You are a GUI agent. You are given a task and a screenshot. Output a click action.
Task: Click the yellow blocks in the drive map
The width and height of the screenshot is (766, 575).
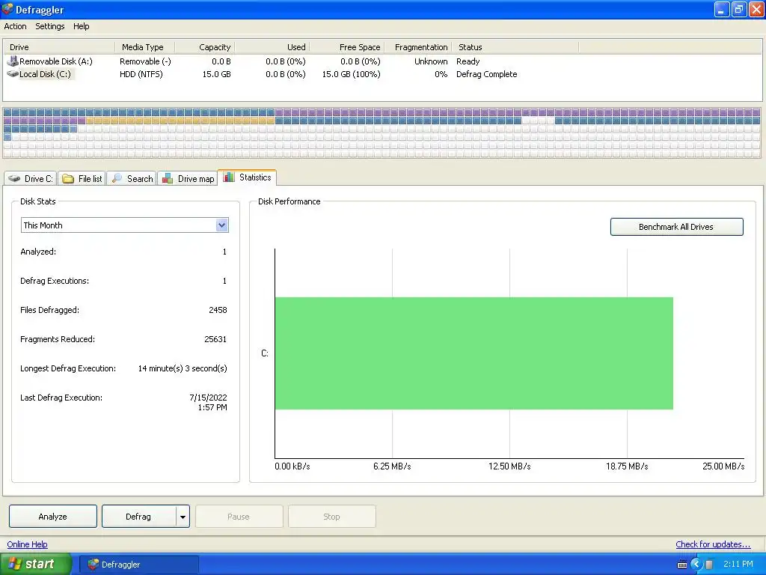point(180,121)
